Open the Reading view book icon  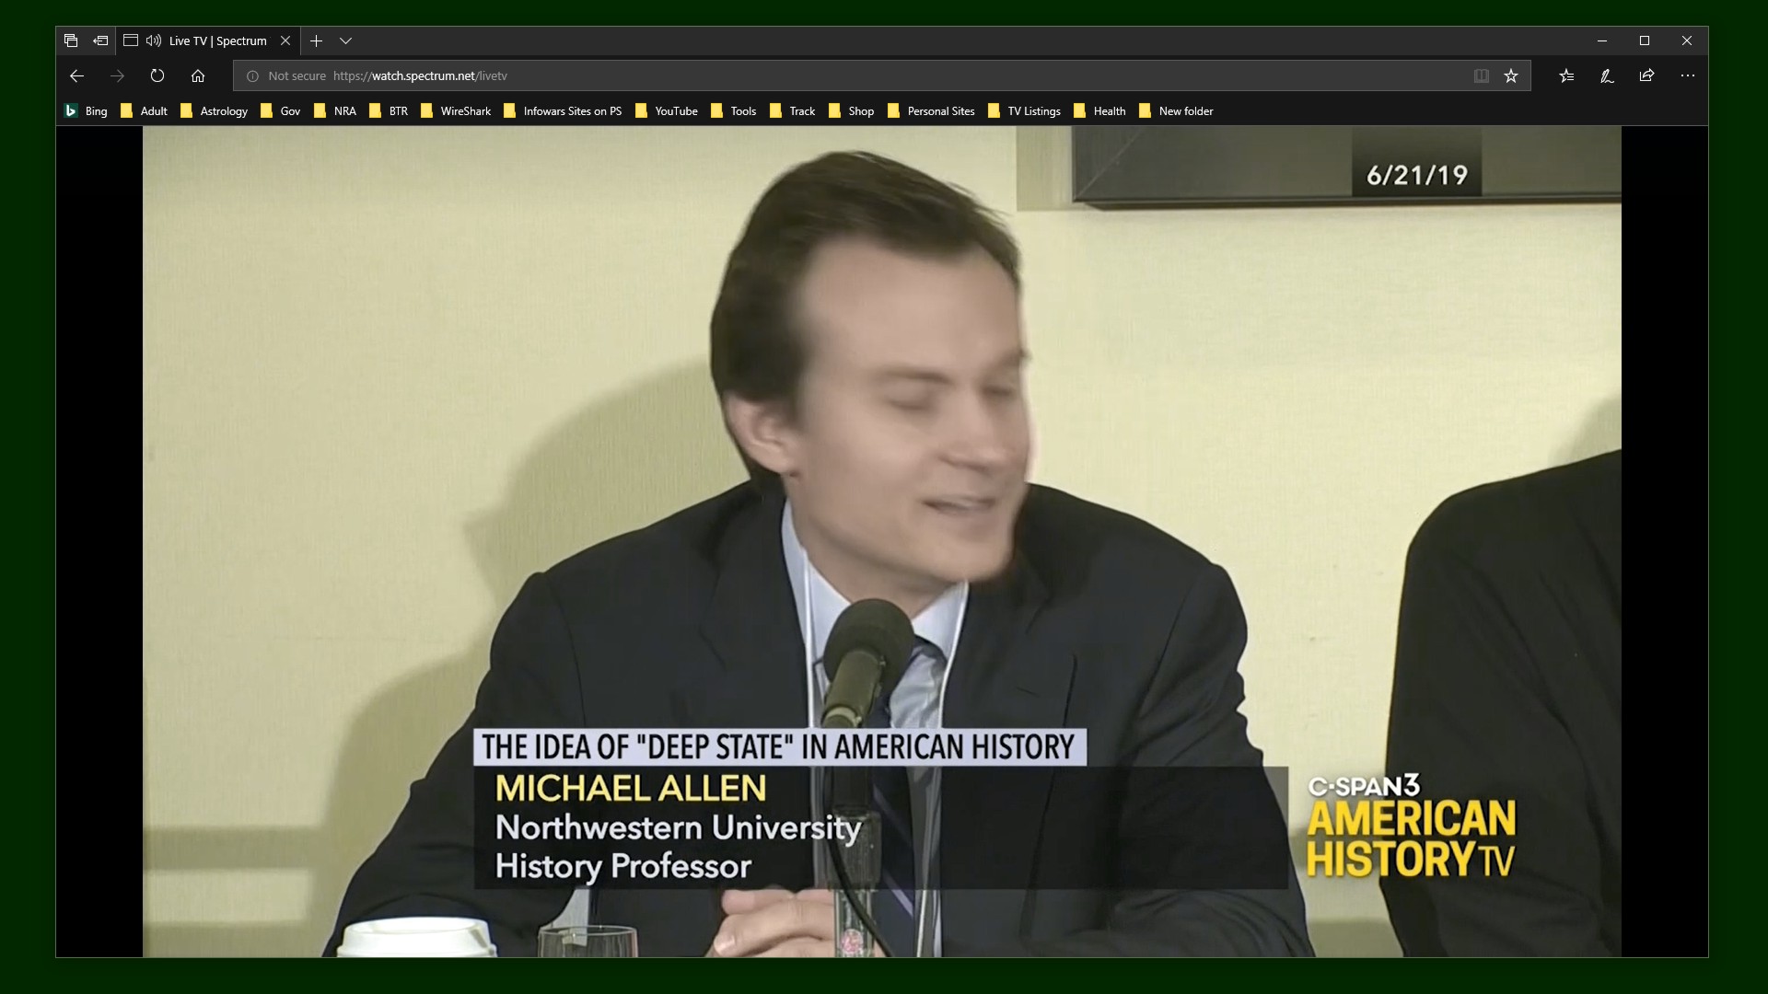[1481, 76]
